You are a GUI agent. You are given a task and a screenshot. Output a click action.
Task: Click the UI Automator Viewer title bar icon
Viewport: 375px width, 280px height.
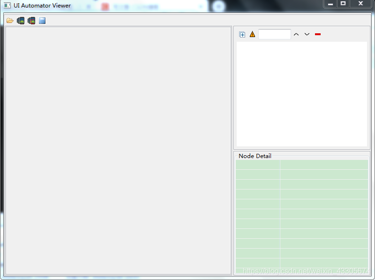tap(7, 5)
